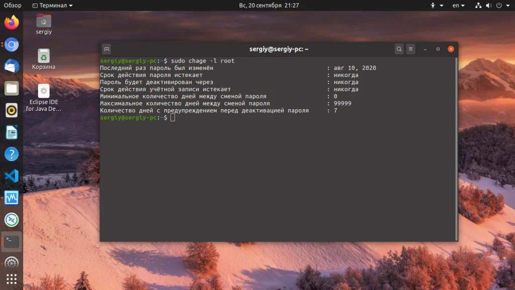Click the line Срок действия пароля истекает
515x290 pixels.
click(x=151, y=75)
